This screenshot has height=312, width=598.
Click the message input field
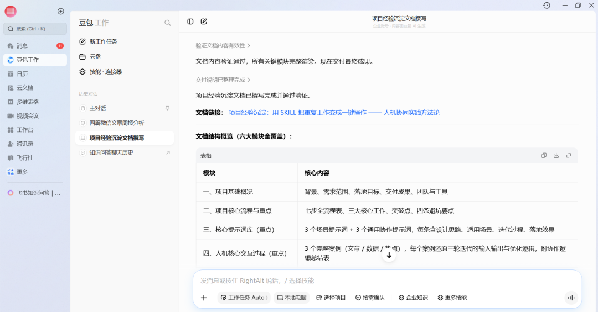(387, 281)
